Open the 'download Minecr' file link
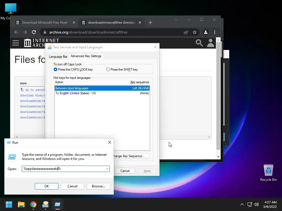The width and height of the screenshot is (282, 211). click(32, 95)
